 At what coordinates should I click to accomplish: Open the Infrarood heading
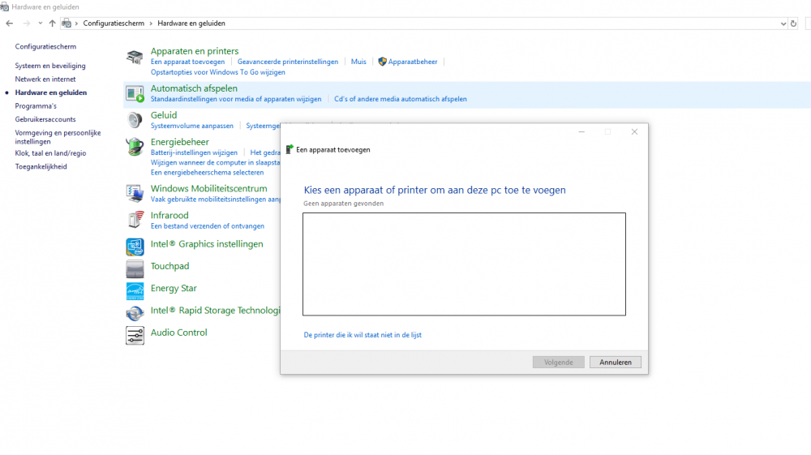click(169, 216)
